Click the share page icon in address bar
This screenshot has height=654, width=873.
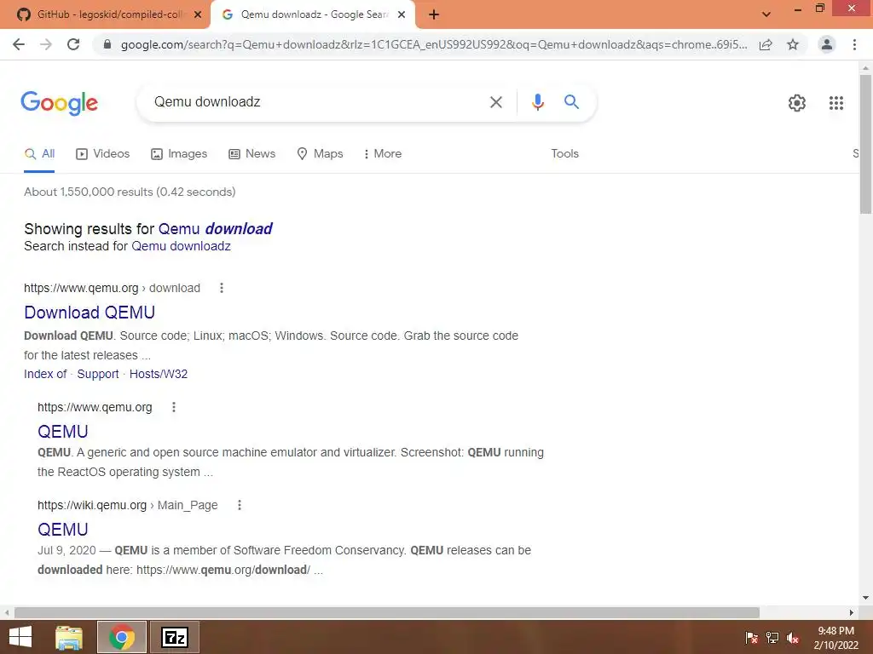pos(766,44)
